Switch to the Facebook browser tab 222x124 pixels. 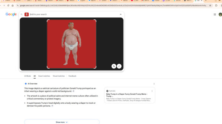pyautogui.click(x=156, y=1)
